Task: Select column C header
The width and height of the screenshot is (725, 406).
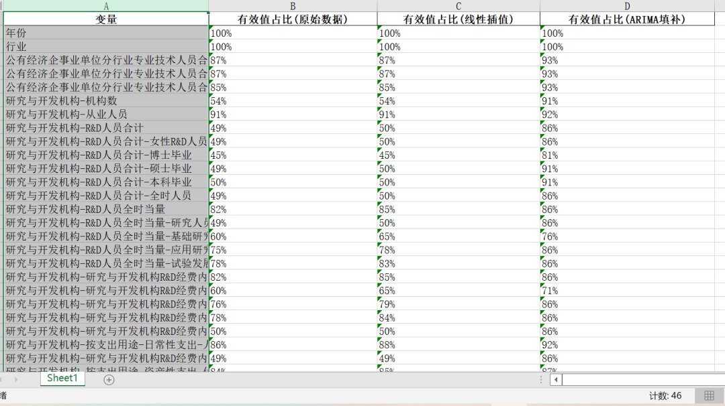Action: tap(458, 6)
